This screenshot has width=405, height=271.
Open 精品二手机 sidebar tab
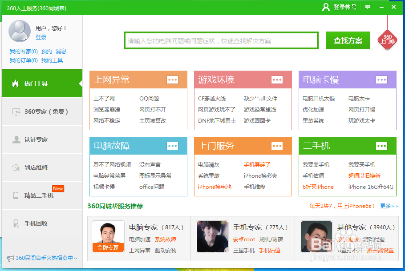[42, 195]
